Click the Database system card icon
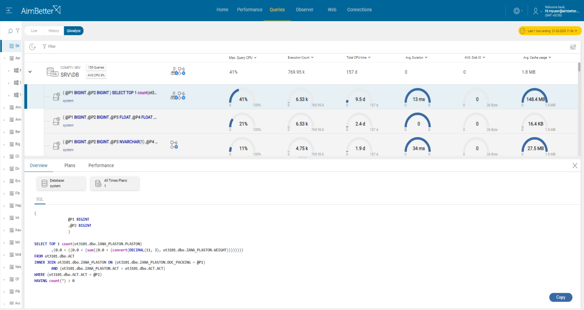The width and height of the screenshot is (584, 310). pyautogui.click(x=45, y=183)
